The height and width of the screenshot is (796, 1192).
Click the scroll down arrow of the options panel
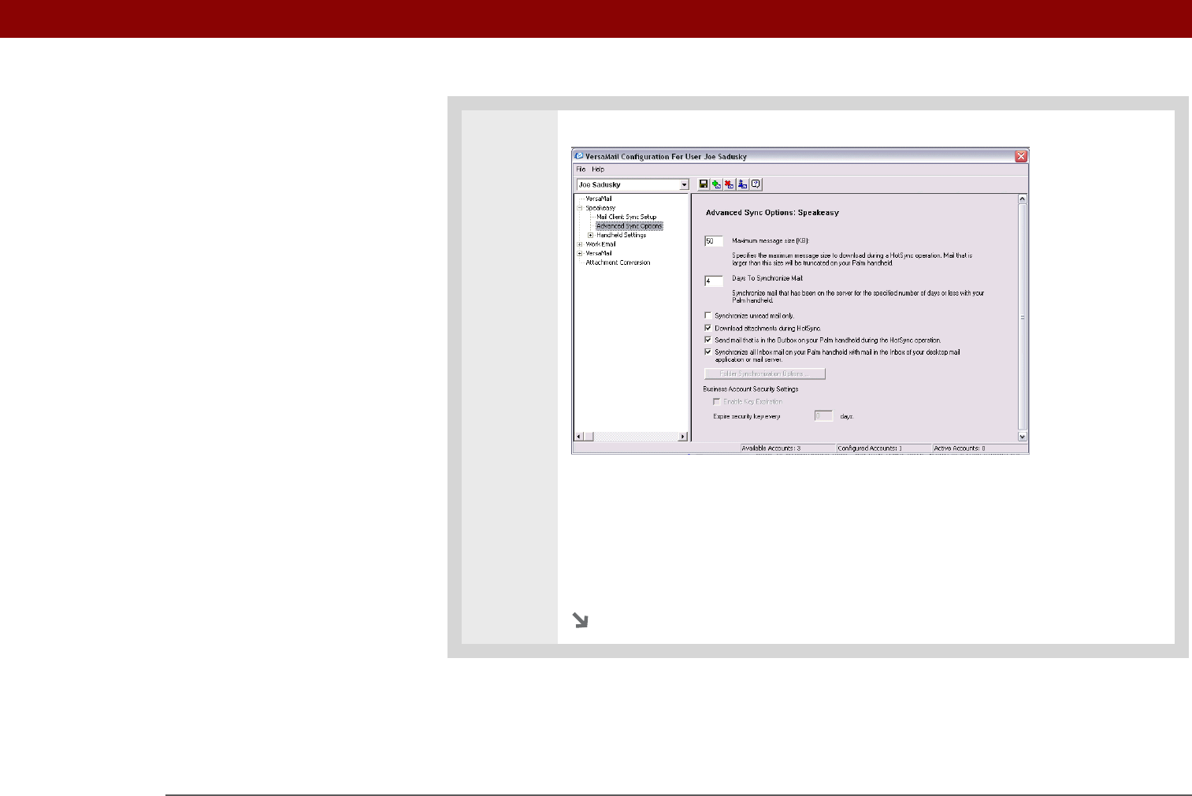[x=1023, y=437]
